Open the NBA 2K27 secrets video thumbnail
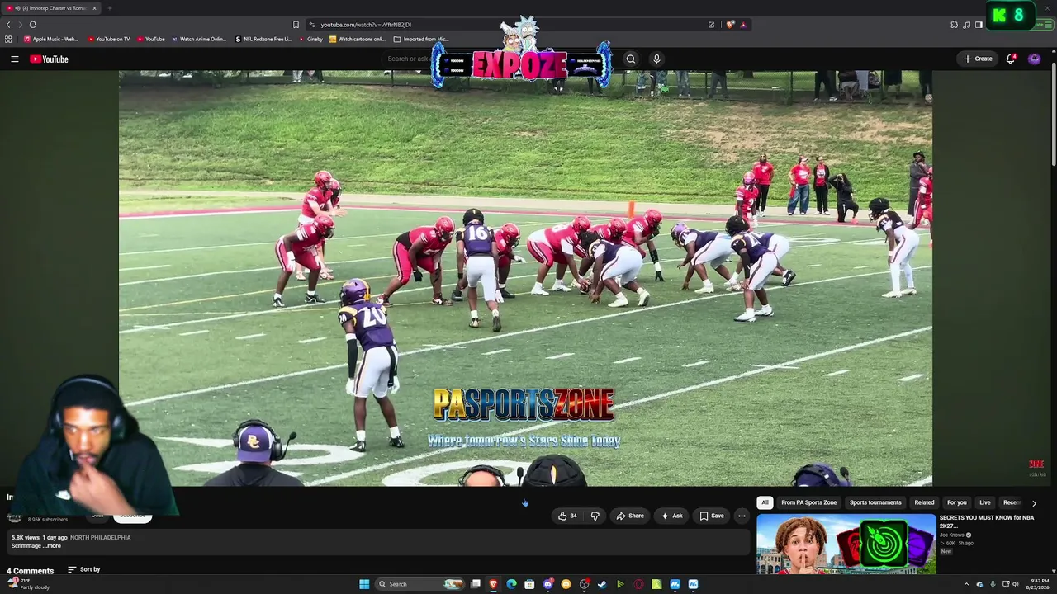This screenshot has width=1057, height=594. 846,544
